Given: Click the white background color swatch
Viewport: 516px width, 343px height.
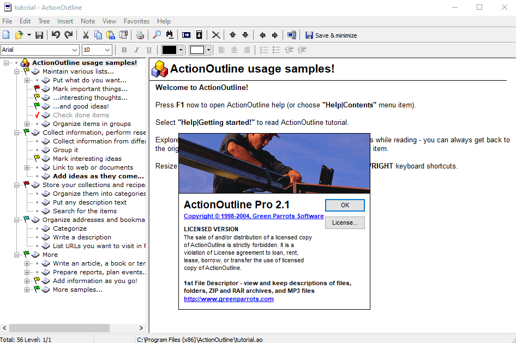Looking at the screenshot, I should (197, 50).
